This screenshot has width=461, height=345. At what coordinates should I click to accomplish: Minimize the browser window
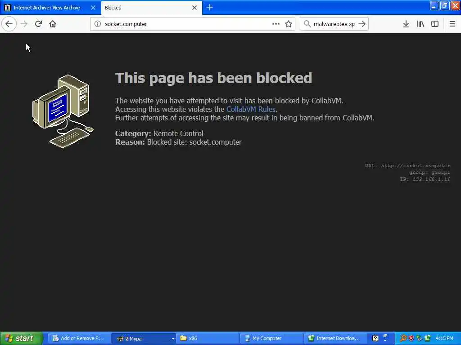[434, 6]
